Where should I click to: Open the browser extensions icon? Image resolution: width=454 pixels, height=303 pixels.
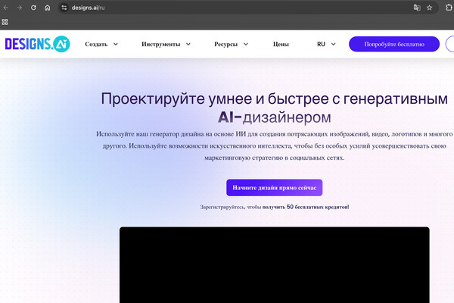[x=448, y=7]
